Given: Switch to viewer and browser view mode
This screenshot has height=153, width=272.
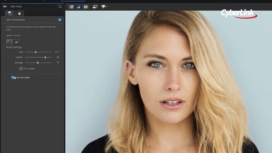Looking at the screenshot, I should [71, 7].
